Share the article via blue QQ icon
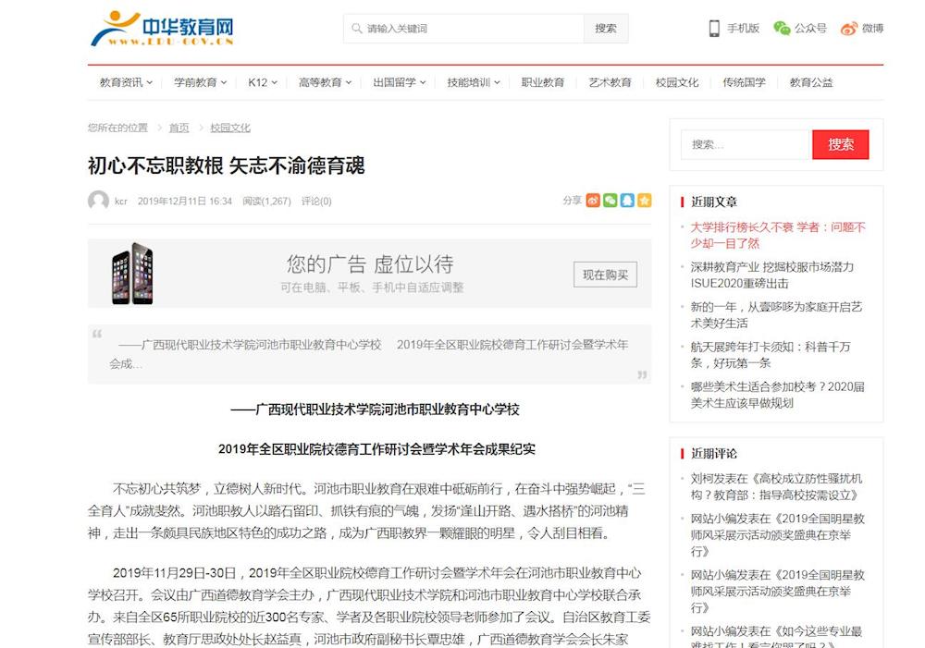Screen dimensions: 925x648 627,201
